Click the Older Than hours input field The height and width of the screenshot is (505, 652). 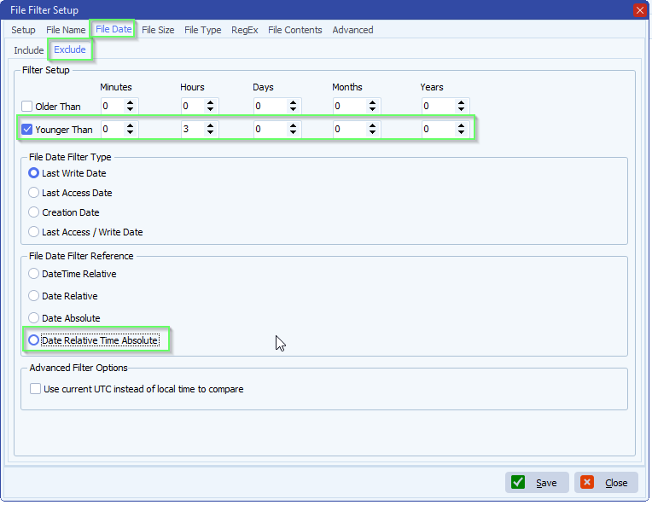click(193, 106)
